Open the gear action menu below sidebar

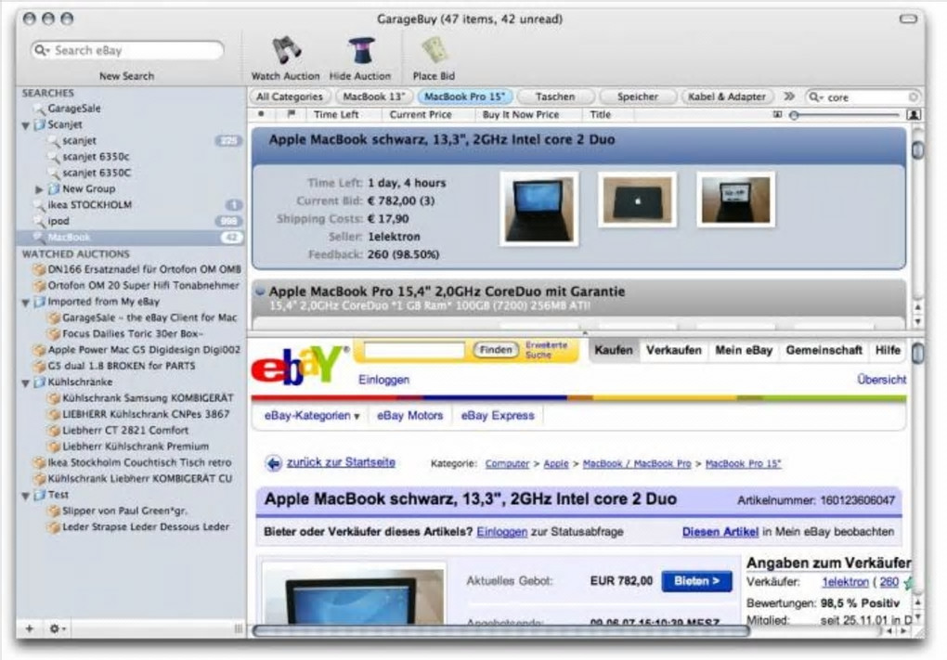(58, 628)
